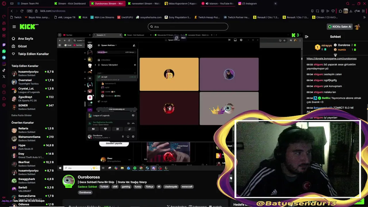Open Gözat browse page
The image size is (368, 207).
pyautogui.click(x=22, y=46)
